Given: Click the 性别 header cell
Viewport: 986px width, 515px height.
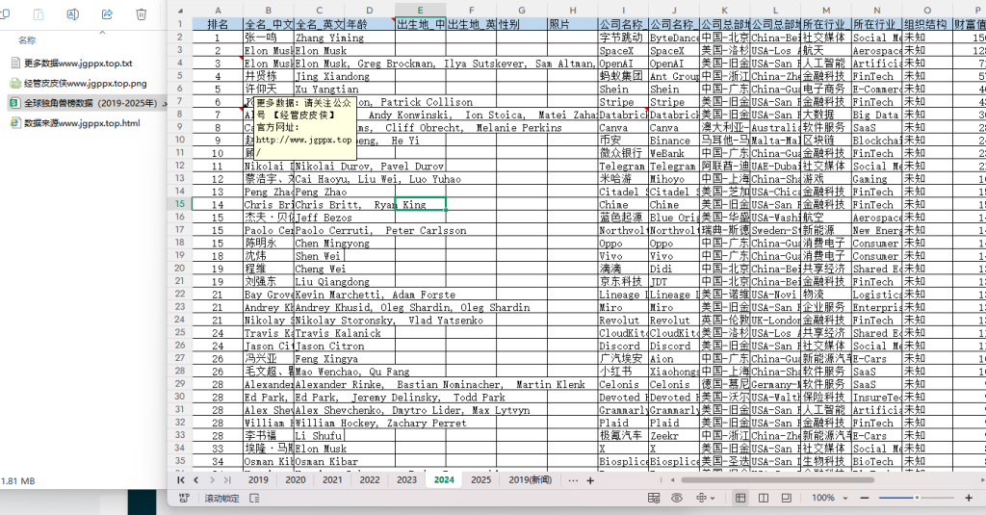Looking at the screenshot, I should click(x=521, y=24).
